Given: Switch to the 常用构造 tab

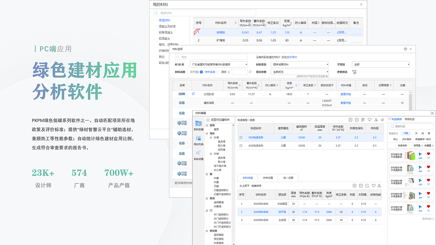Looking at the screenshot, I should coord(409,119).
